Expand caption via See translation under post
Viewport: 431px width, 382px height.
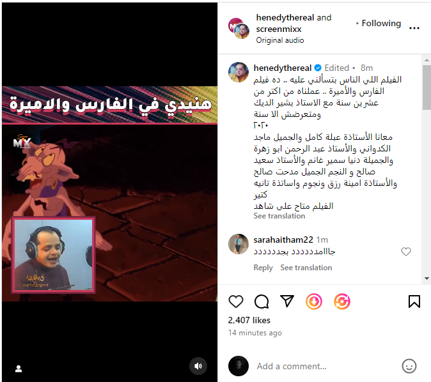coord(279,216)
